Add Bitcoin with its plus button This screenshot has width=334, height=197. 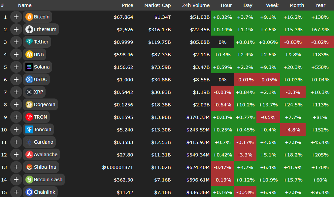[x=16, y=17]
